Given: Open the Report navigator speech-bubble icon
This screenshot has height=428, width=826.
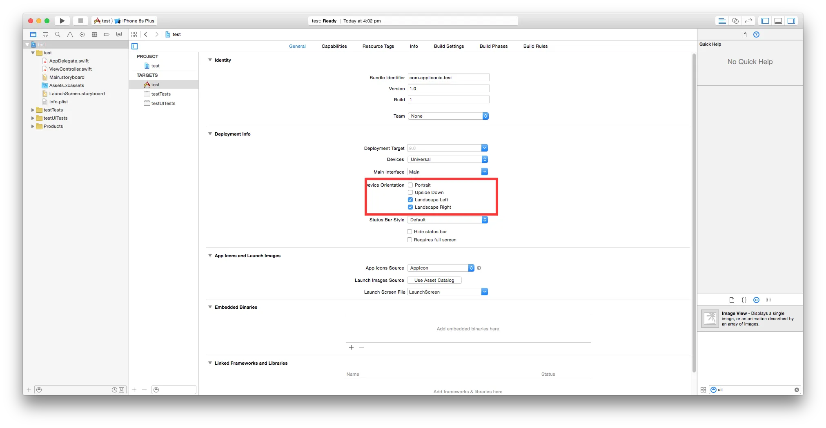Looking at the screenshot, I should (119, 35).
